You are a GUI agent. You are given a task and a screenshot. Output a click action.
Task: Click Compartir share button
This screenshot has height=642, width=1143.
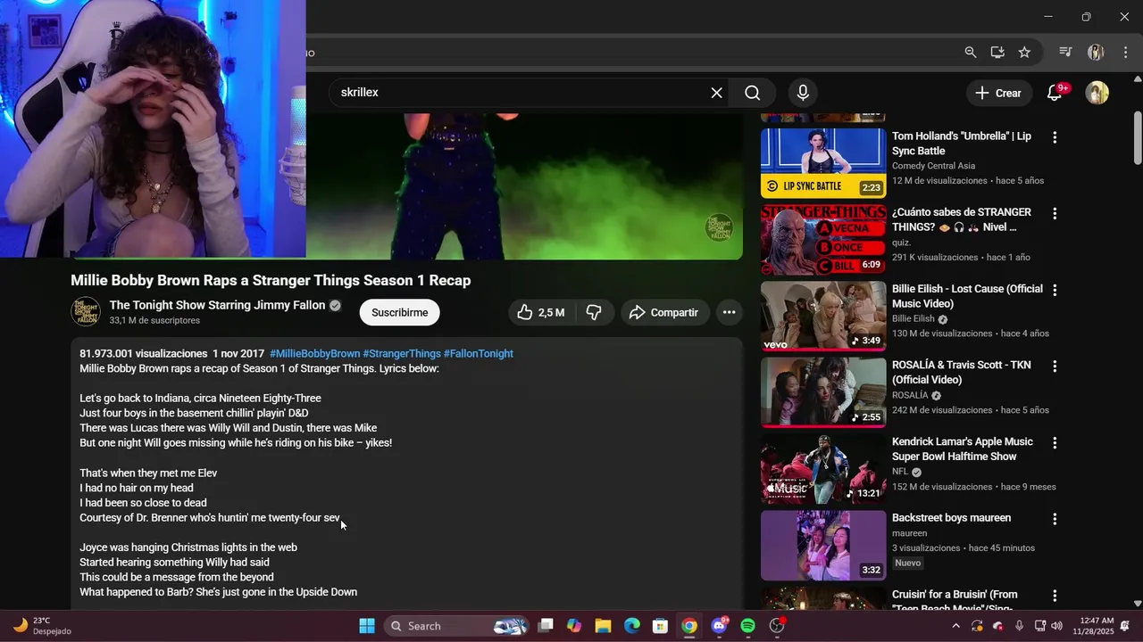pyautogui.click(x=664, y=312)
